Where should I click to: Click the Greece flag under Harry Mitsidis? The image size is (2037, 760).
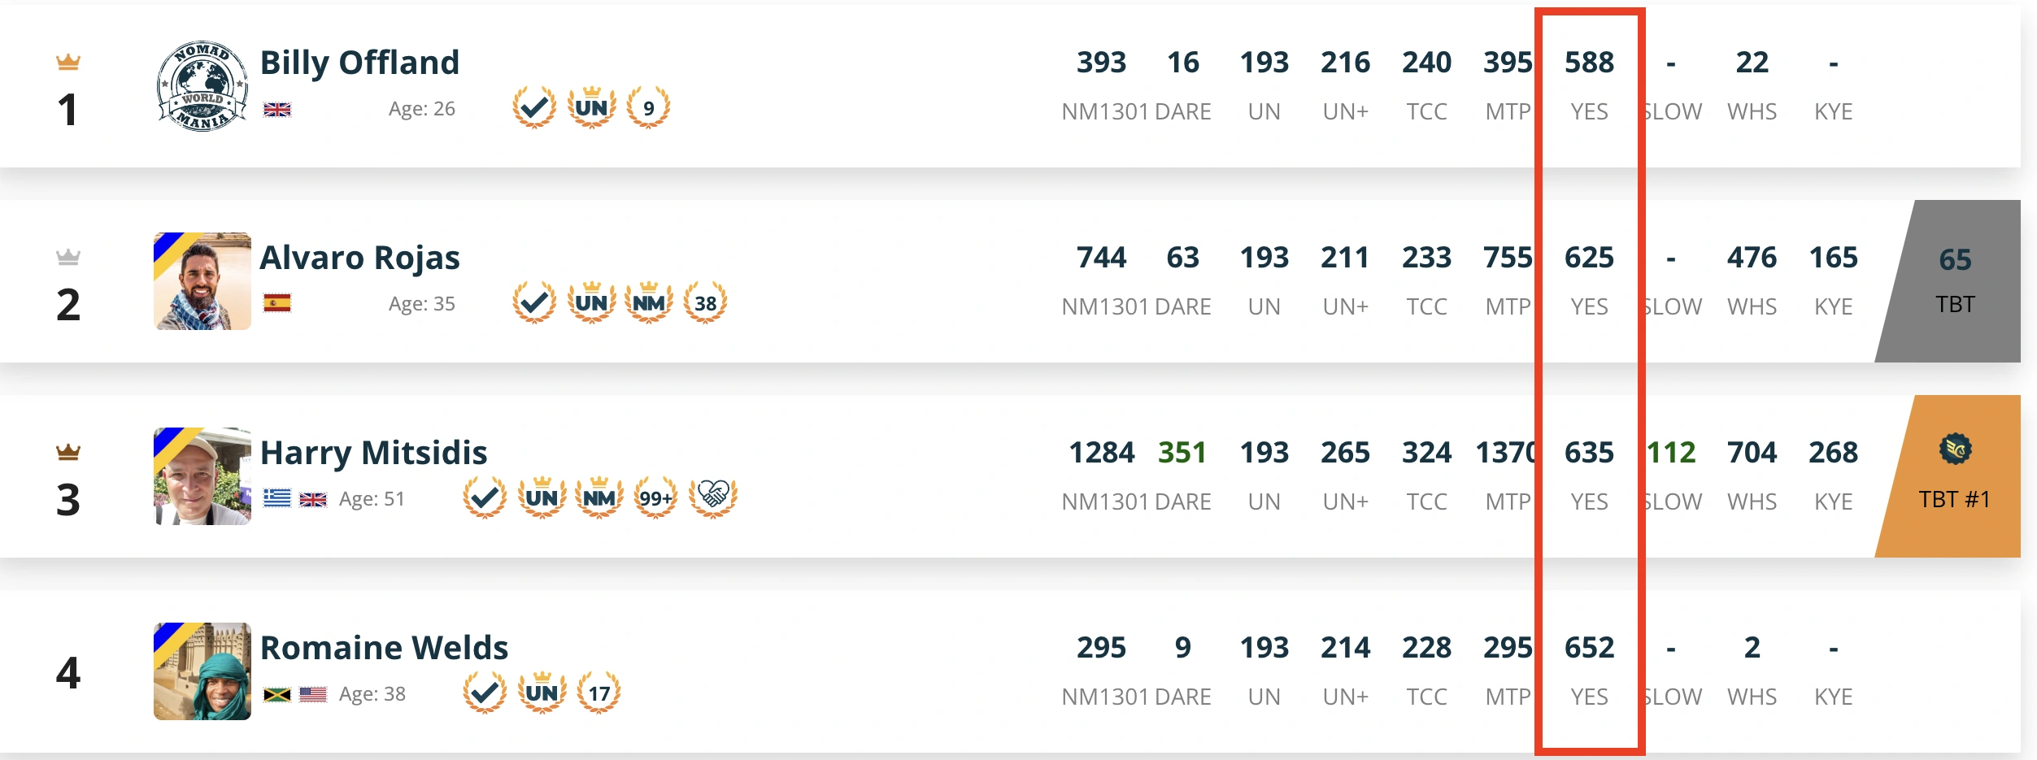click(x=277, y=498)
